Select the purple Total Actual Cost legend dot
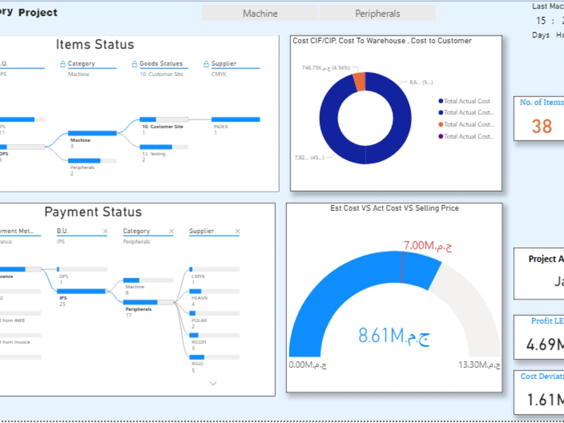The width and height of the screenshot is (564, 423). pyautogui.click(x=440, y=136)
